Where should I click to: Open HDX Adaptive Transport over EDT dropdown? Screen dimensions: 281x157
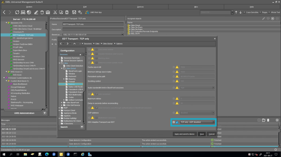coord(197,122)
